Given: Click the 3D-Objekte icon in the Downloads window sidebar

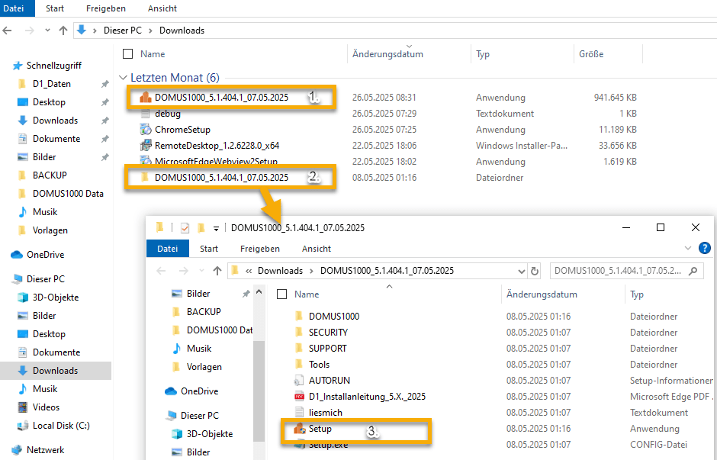Looking at the screenshot, I should coord(22,298).
